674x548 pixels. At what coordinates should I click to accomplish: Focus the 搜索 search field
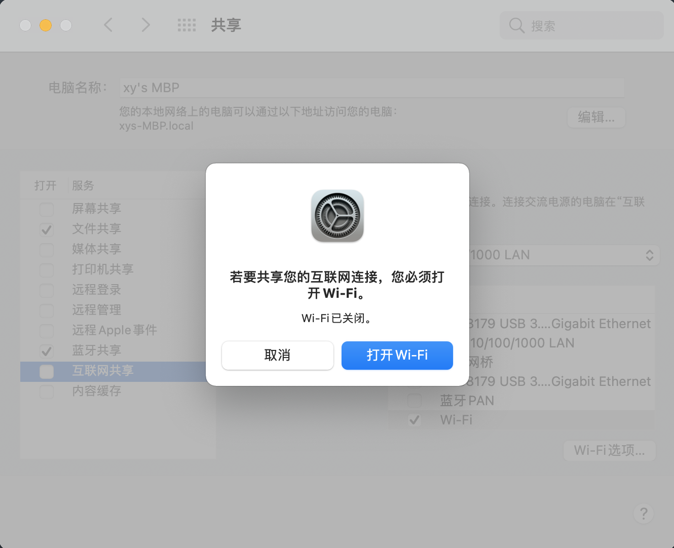pos(581,25)
